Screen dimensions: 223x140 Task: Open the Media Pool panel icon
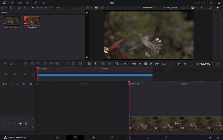[5, 3]
